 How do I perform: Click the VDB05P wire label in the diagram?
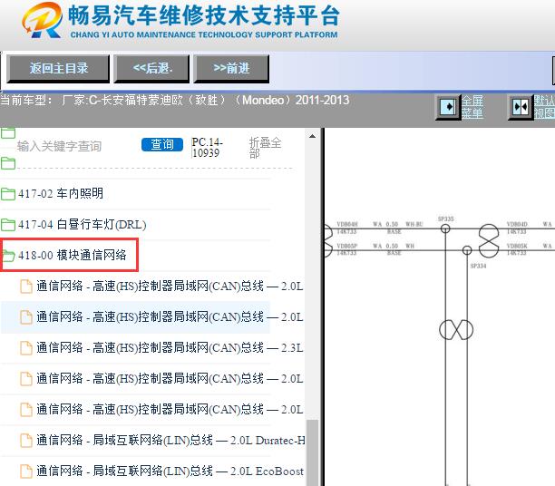click(346, 246)
